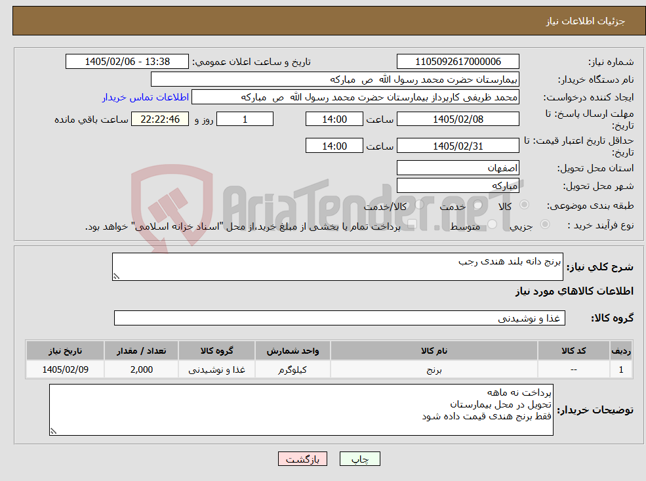The width and height of the screenshot is (646, 481).
Task: Click the گروه کالا column header
Action: pos(216,351)
